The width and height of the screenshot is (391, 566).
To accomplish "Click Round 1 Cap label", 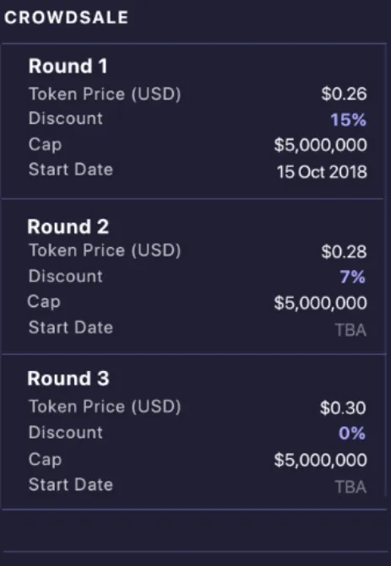I will click(x=45, y=145).
